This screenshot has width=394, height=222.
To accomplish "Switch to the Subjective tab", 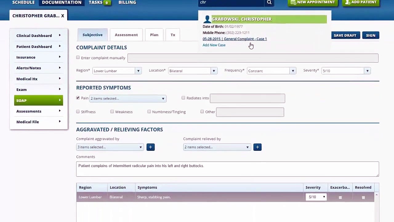I will (92, 35).
